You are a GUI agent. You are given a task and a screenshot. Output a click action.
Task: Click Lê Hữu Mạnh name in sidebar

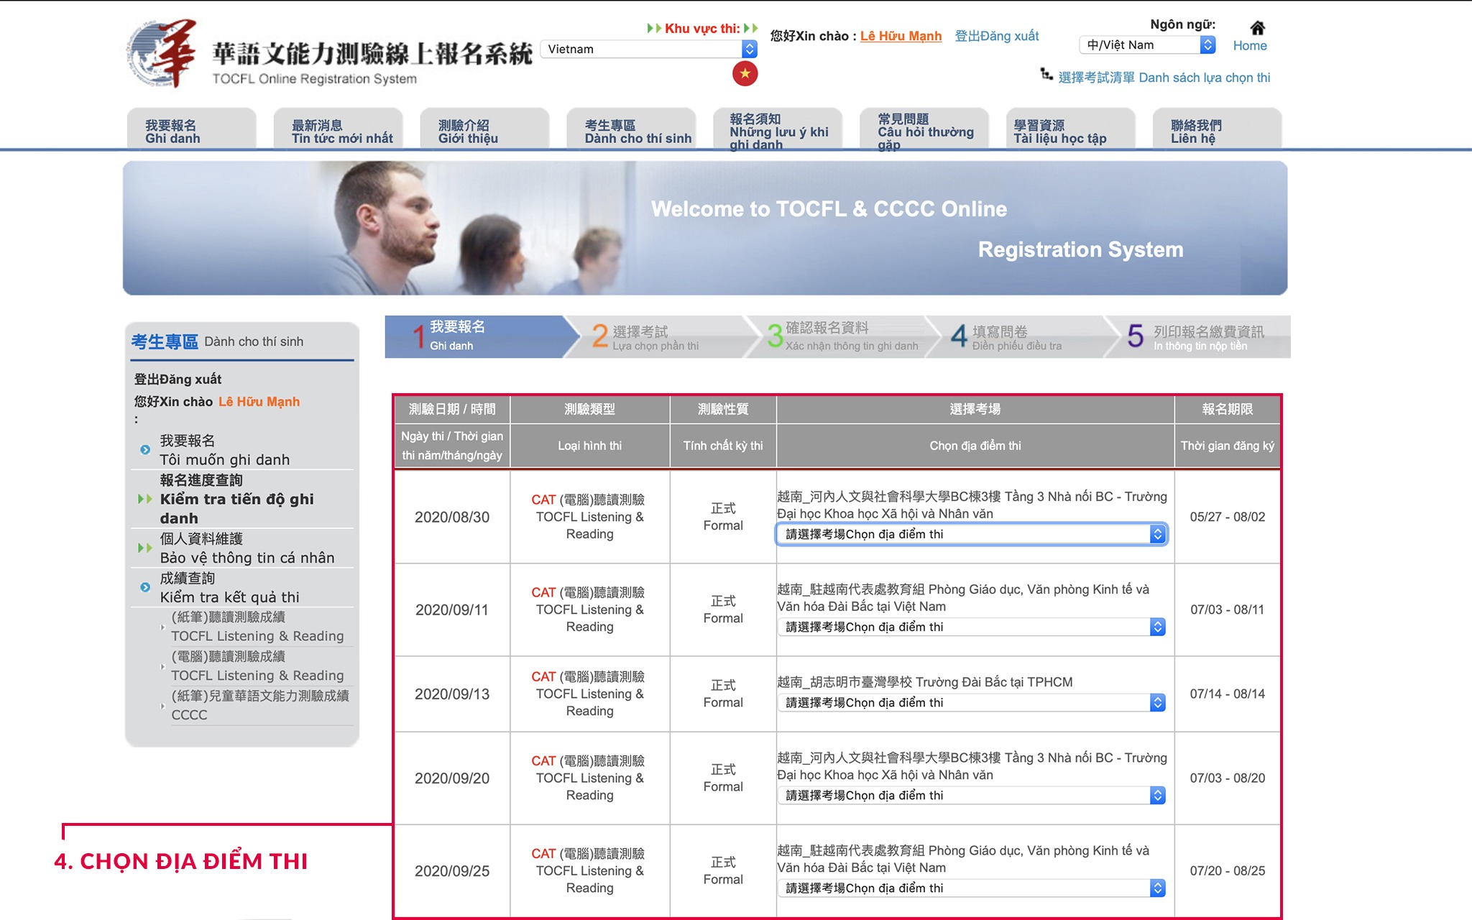coord(259,402)
